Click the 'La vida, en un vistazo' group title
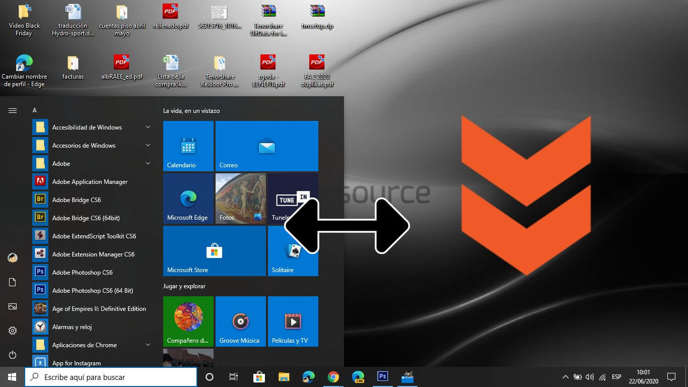The image size is (688, 387). [x=191, y=111]
